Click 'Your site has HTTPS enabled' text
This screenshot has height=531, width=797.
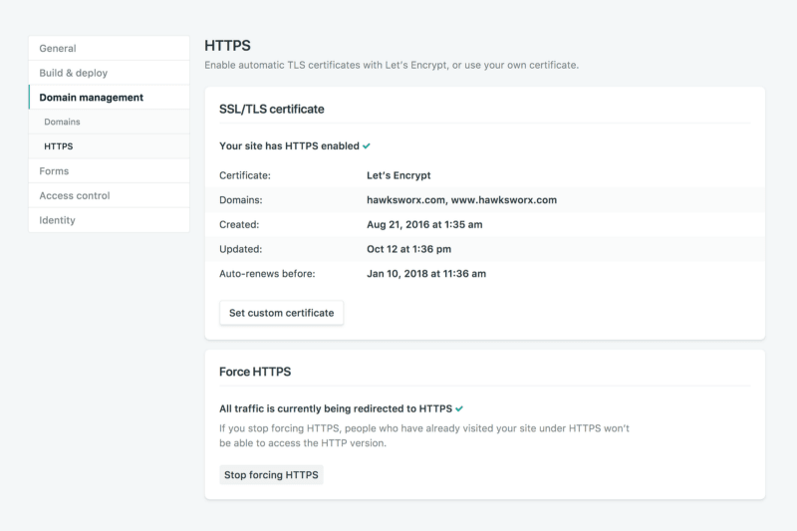click(x=289, y=145)
